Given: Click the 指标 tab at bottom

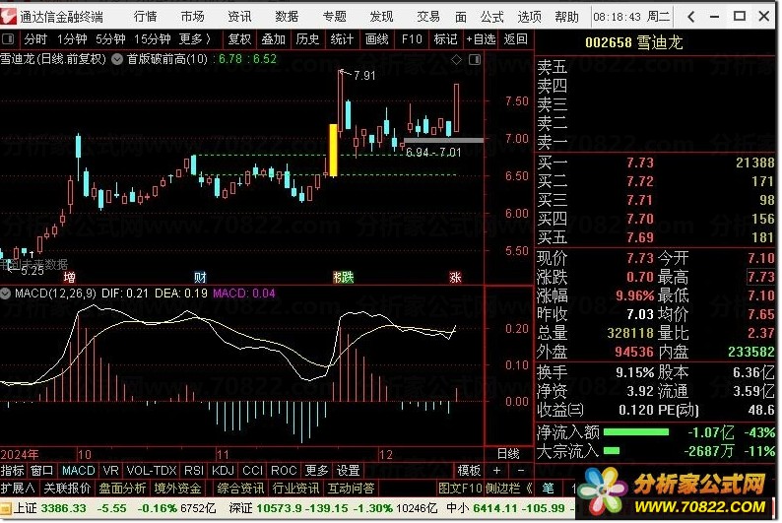Looking at the screenshot, I should pos(13,471).
